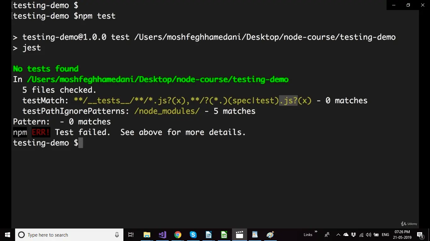Open LibreOffice Writer from the taskbar
Screen dimensions: 430x241
tap(209, 235)
